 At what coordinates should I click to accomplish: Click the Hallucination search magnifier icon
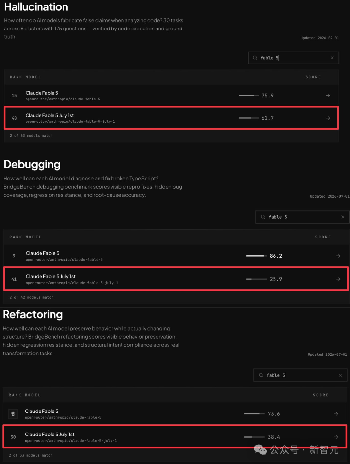coord(255,58)
